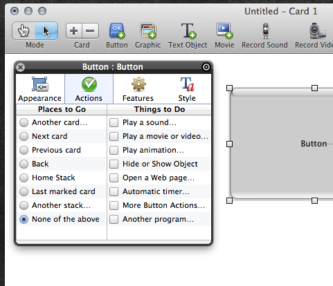333x286 pixels.
Task: Enable 'Play animation…' action
Action: [114, 150]
